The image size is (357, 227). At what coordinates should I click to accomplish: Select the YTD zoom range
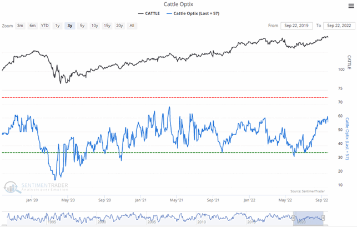pyautogui.click(x=44, y=26)
